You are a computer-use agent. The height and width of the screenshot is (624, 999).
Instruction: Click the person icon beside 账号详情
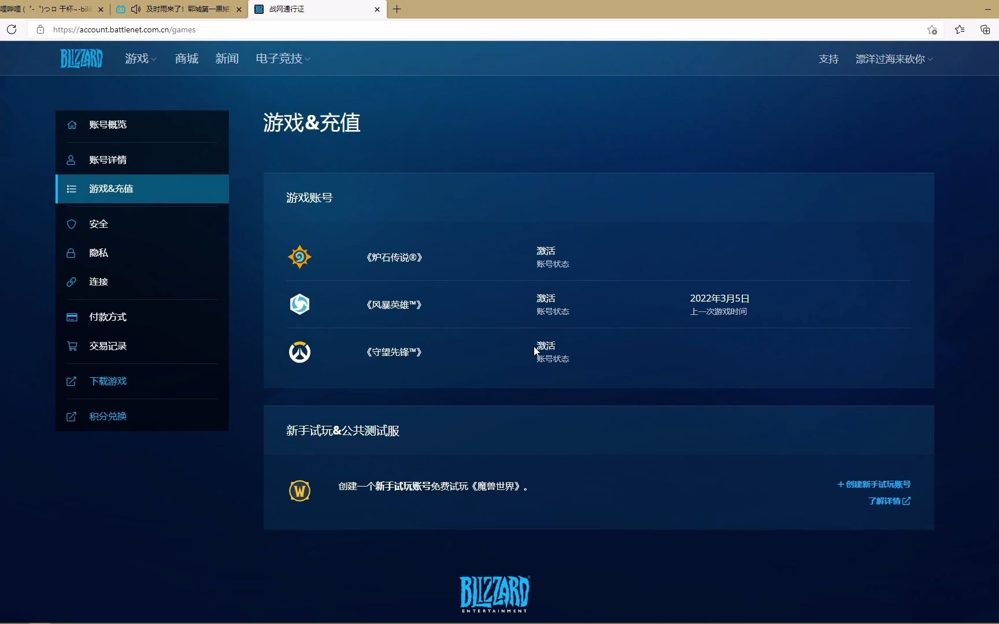(71, 160)
